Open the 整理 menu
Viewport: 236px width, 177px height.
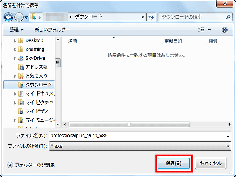pos(16,29)
